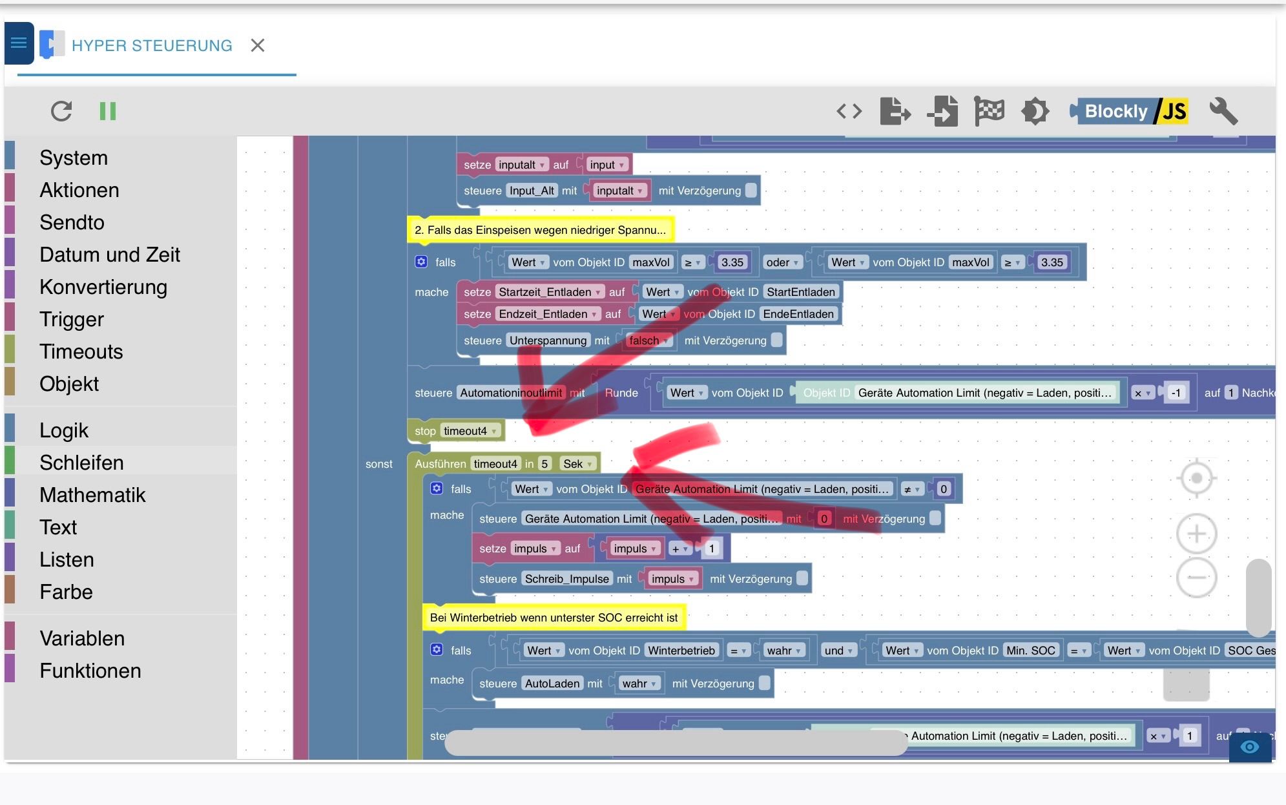This screenshot has height=805, width=1286.
Task: Pause the running script
Action: [x=108, y=111]
